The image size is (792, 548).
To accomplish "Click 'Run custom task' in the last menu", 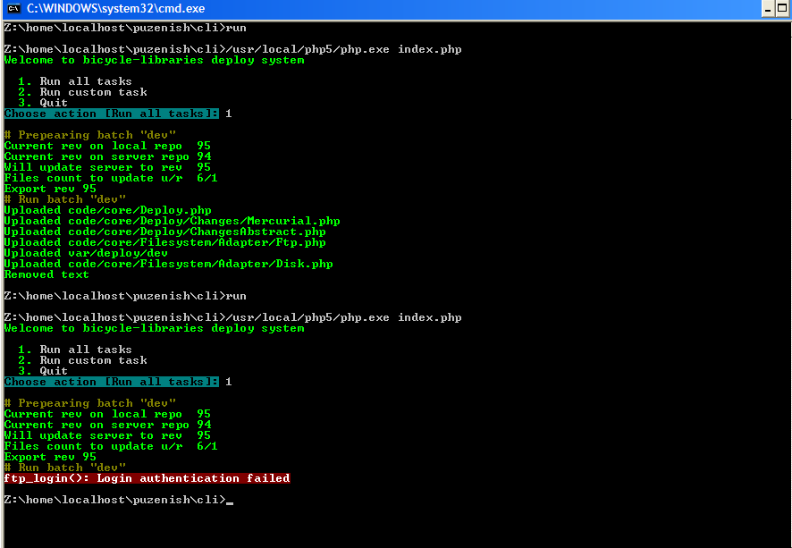I will point(93,360).
